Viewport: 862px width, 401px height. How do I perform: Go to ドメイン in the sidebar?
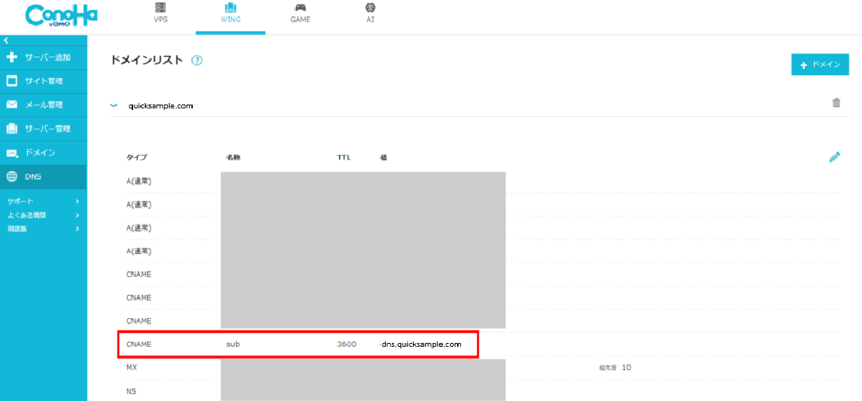point(43,153)
